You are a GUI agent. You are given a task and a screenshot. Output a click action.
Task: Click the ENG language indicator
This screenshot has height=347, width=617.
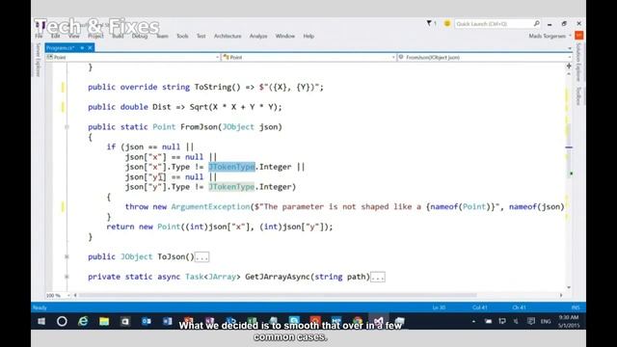pyautogui.click(x=546, y=321)
